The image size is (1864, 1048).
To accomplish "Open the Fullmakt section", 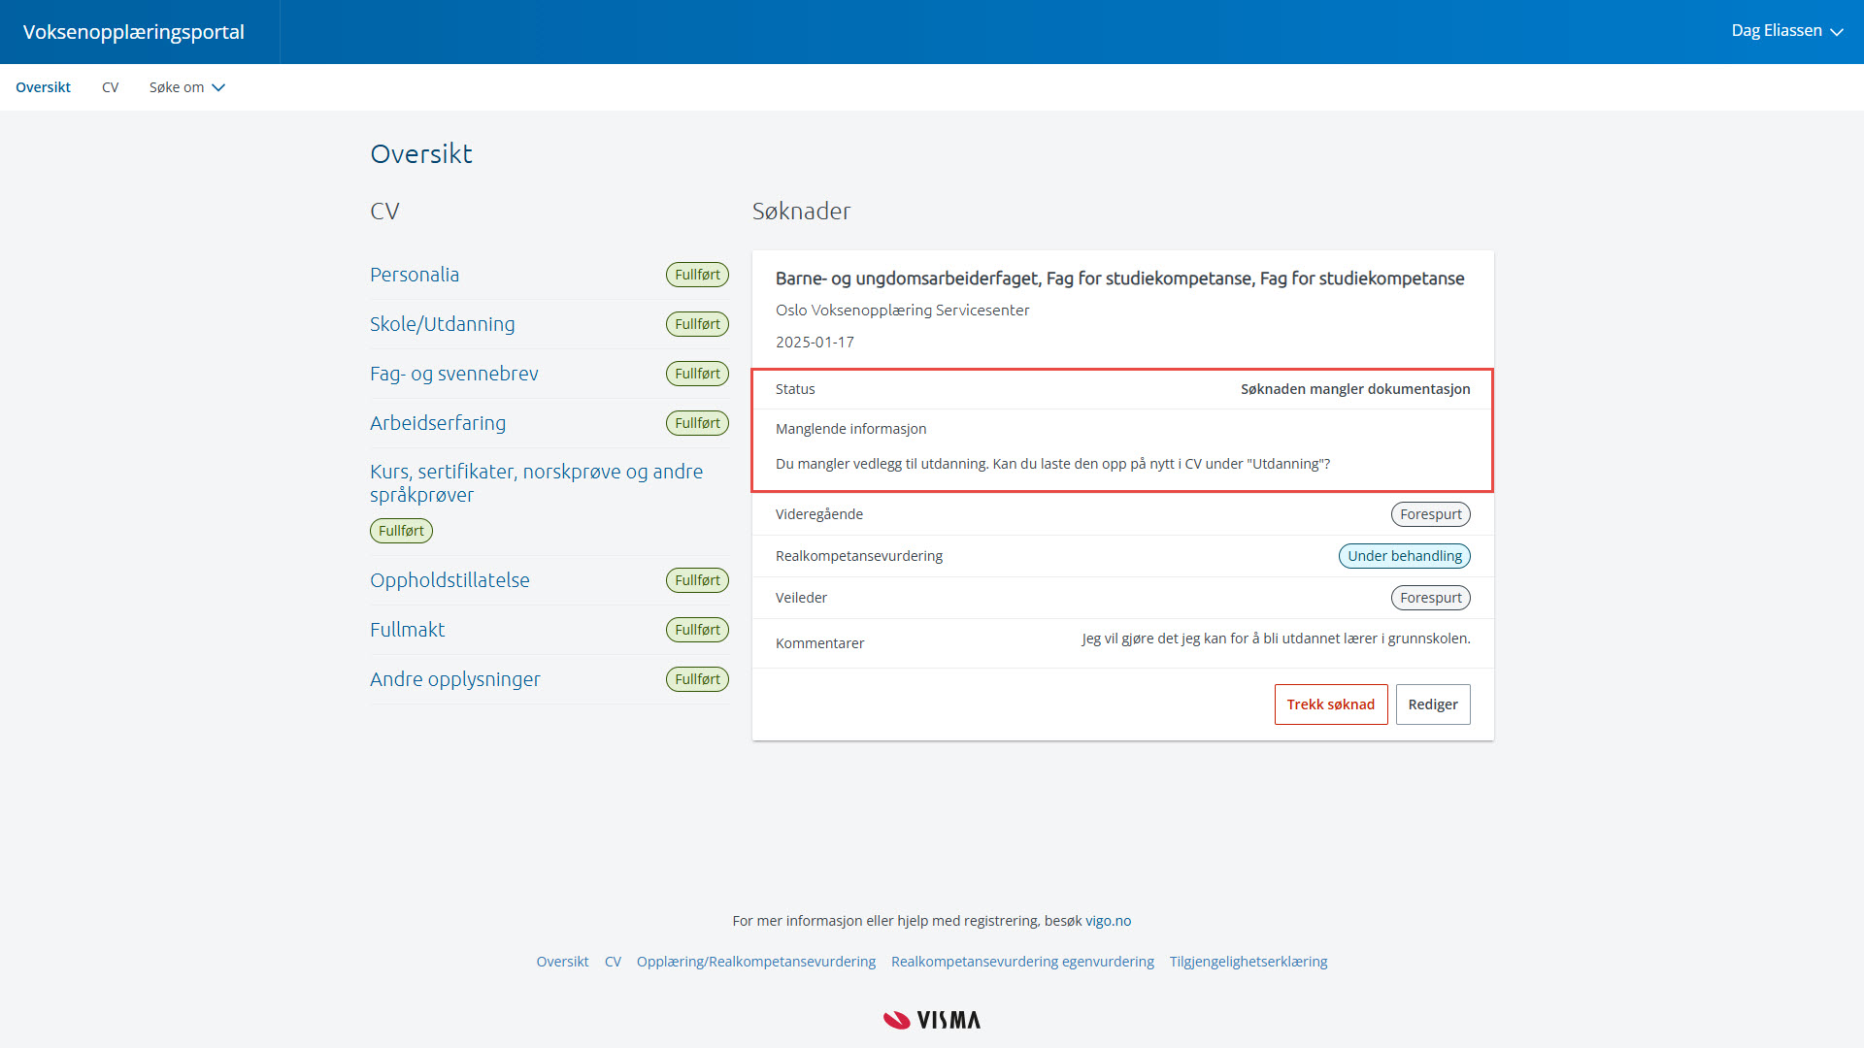I will (407, 630).
